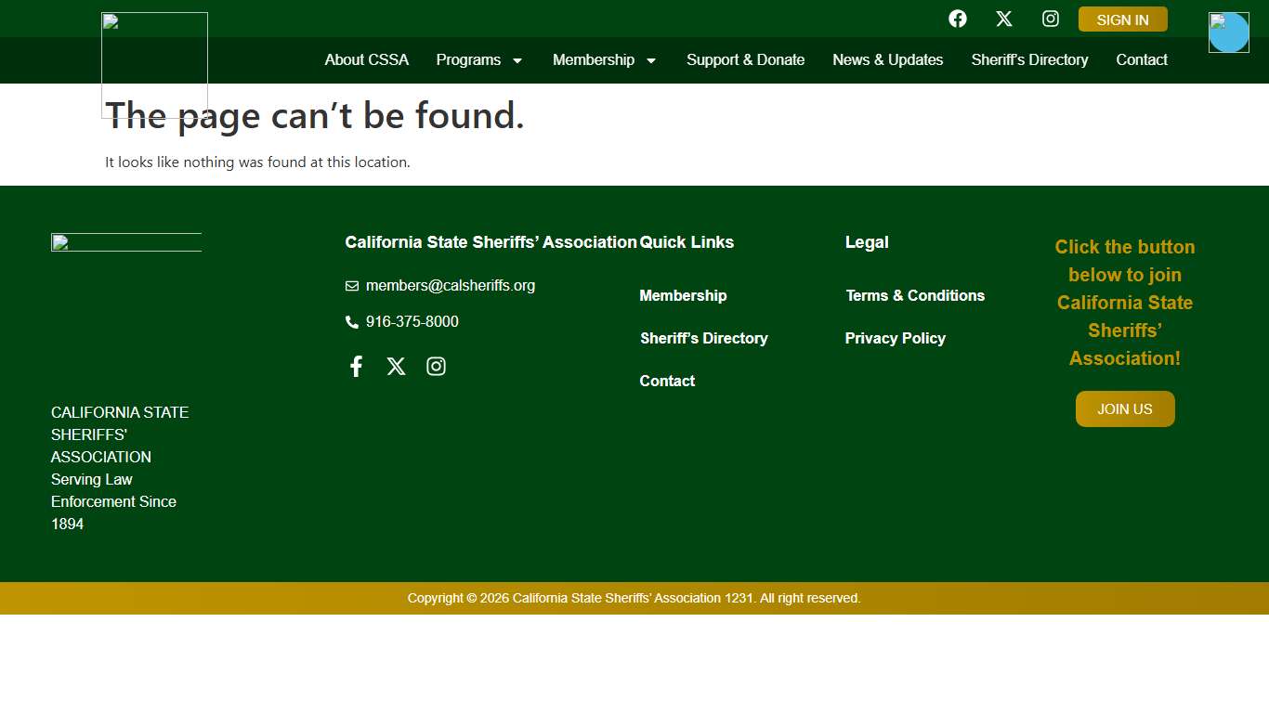Viewport: 1269px width, 713px height.
Task: Click the JOIN US button
Action: (x=1124, y=408)
